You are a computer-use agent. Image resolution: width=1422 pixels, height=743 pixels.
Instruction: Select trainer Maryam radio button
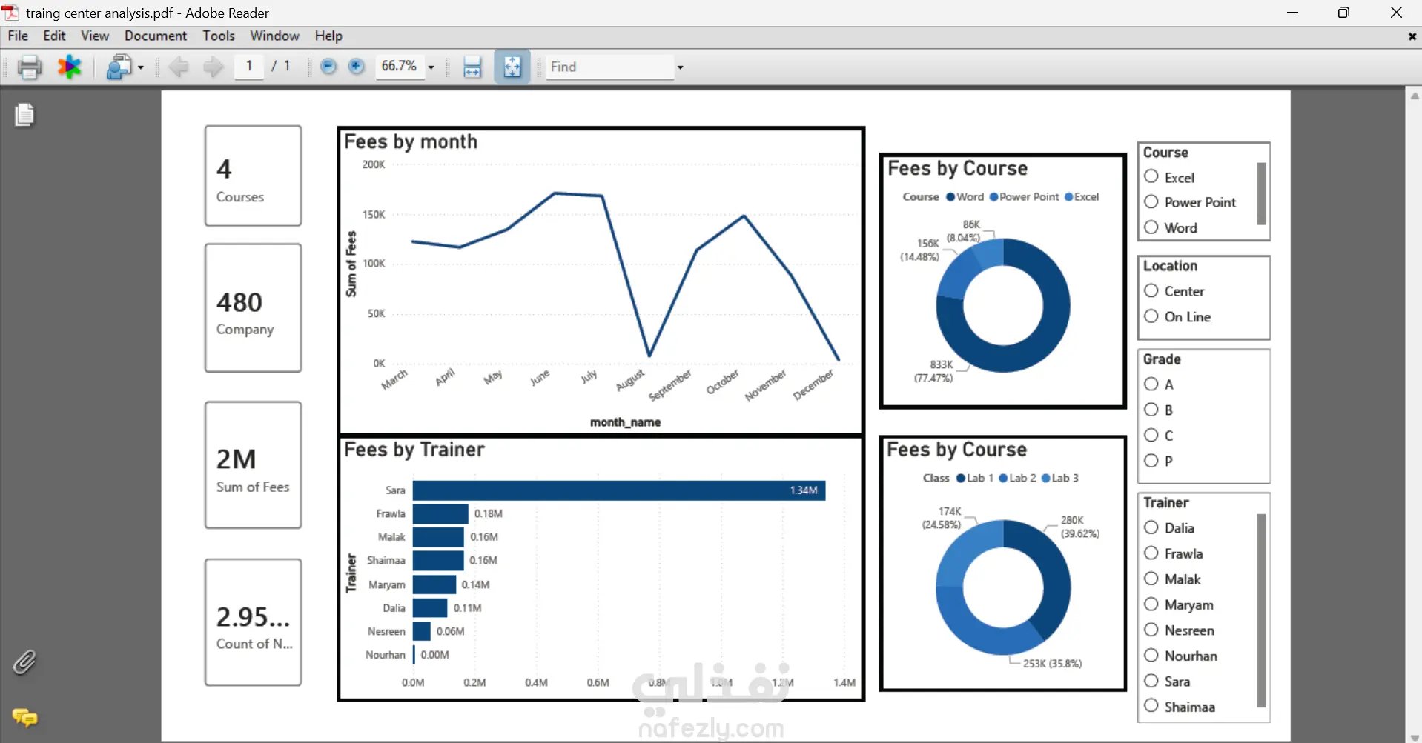(1151, 604)
